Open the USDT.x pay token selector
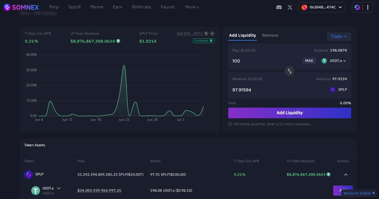Image resolution: width=379 pixels, height=199 pixels. tap(334, 61)
